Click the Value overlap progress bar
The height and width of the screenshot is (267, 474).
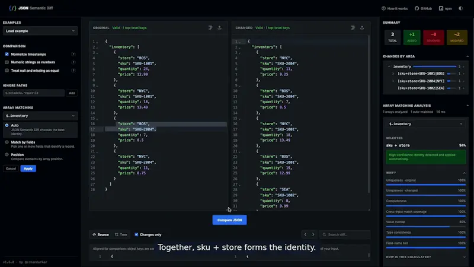pos(425,227)
